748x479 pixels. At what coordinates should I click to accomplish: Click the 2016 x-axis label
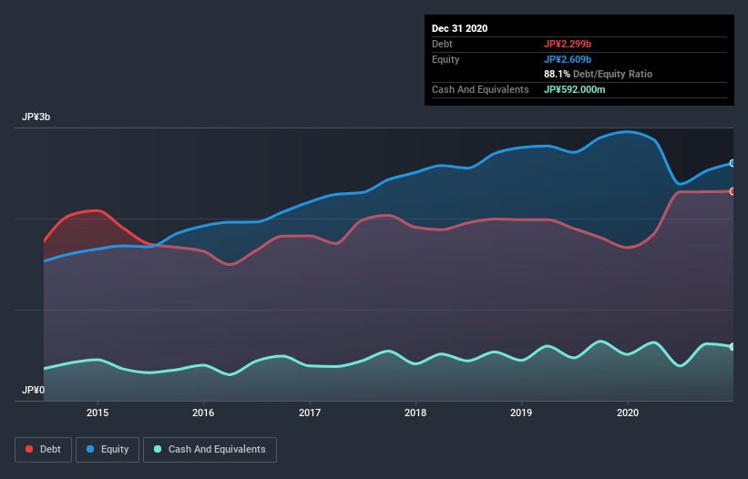pyautogui.click(x=203, y=413)
